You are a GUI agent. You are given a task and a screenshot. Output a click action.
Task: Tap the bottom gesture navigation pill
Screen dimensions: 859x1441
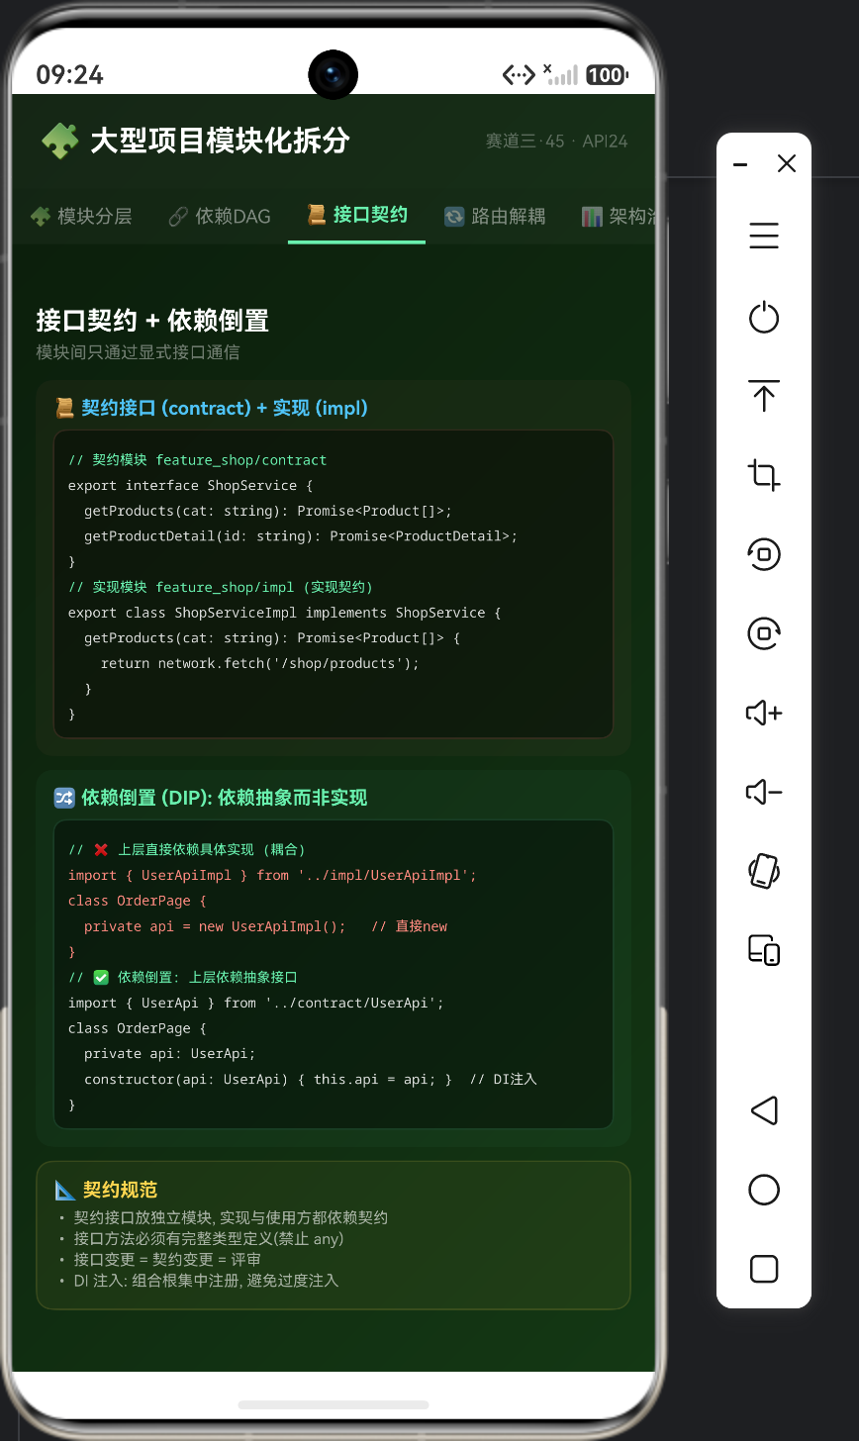pos(334,1404)
